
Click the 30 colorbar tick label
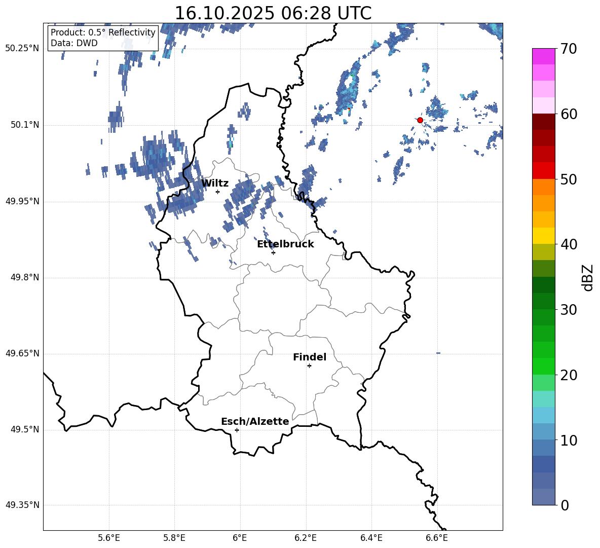pyautogui.click(x=569, y=310)
